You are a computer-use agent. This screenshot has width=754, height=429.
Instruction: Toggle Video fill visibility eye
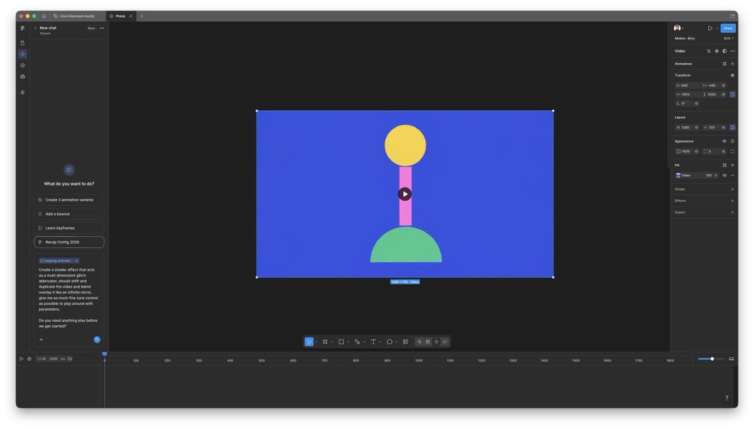[x=724, y=176]
